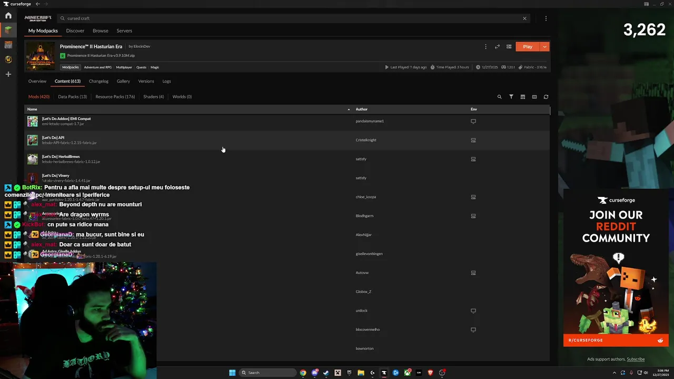This screenshot has width=674, height=379.
Task: Sort by the Env column header
Action: pos(473,109)
